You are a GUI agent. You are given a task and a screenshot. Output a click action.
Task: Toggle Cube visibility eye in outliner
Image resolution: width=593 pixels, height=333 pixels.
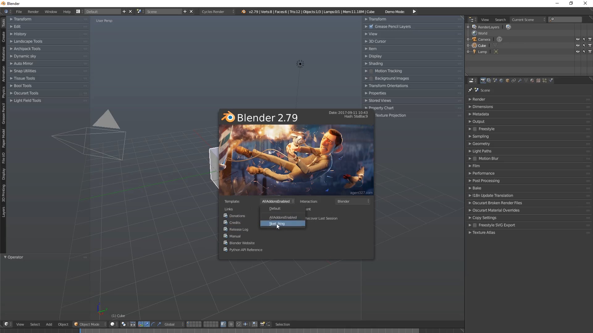578,45
